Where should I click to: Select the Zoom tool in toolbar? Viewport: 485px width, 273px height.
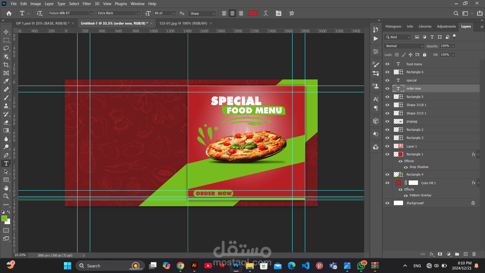coord(6,196)
